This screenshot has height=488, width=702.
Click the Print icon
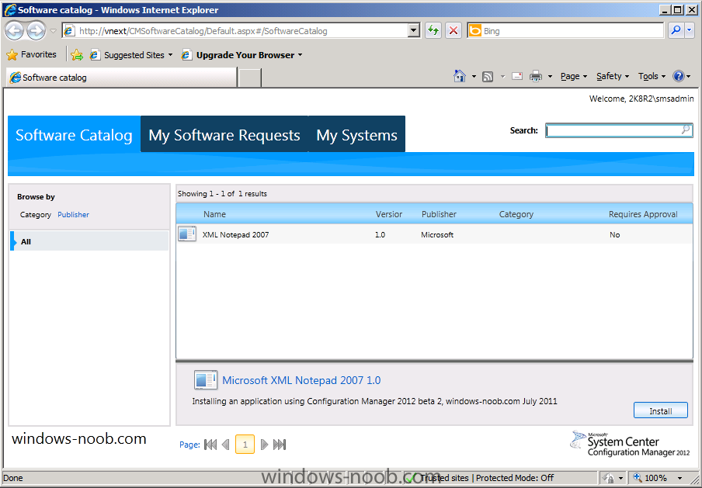tap(536, 77)
